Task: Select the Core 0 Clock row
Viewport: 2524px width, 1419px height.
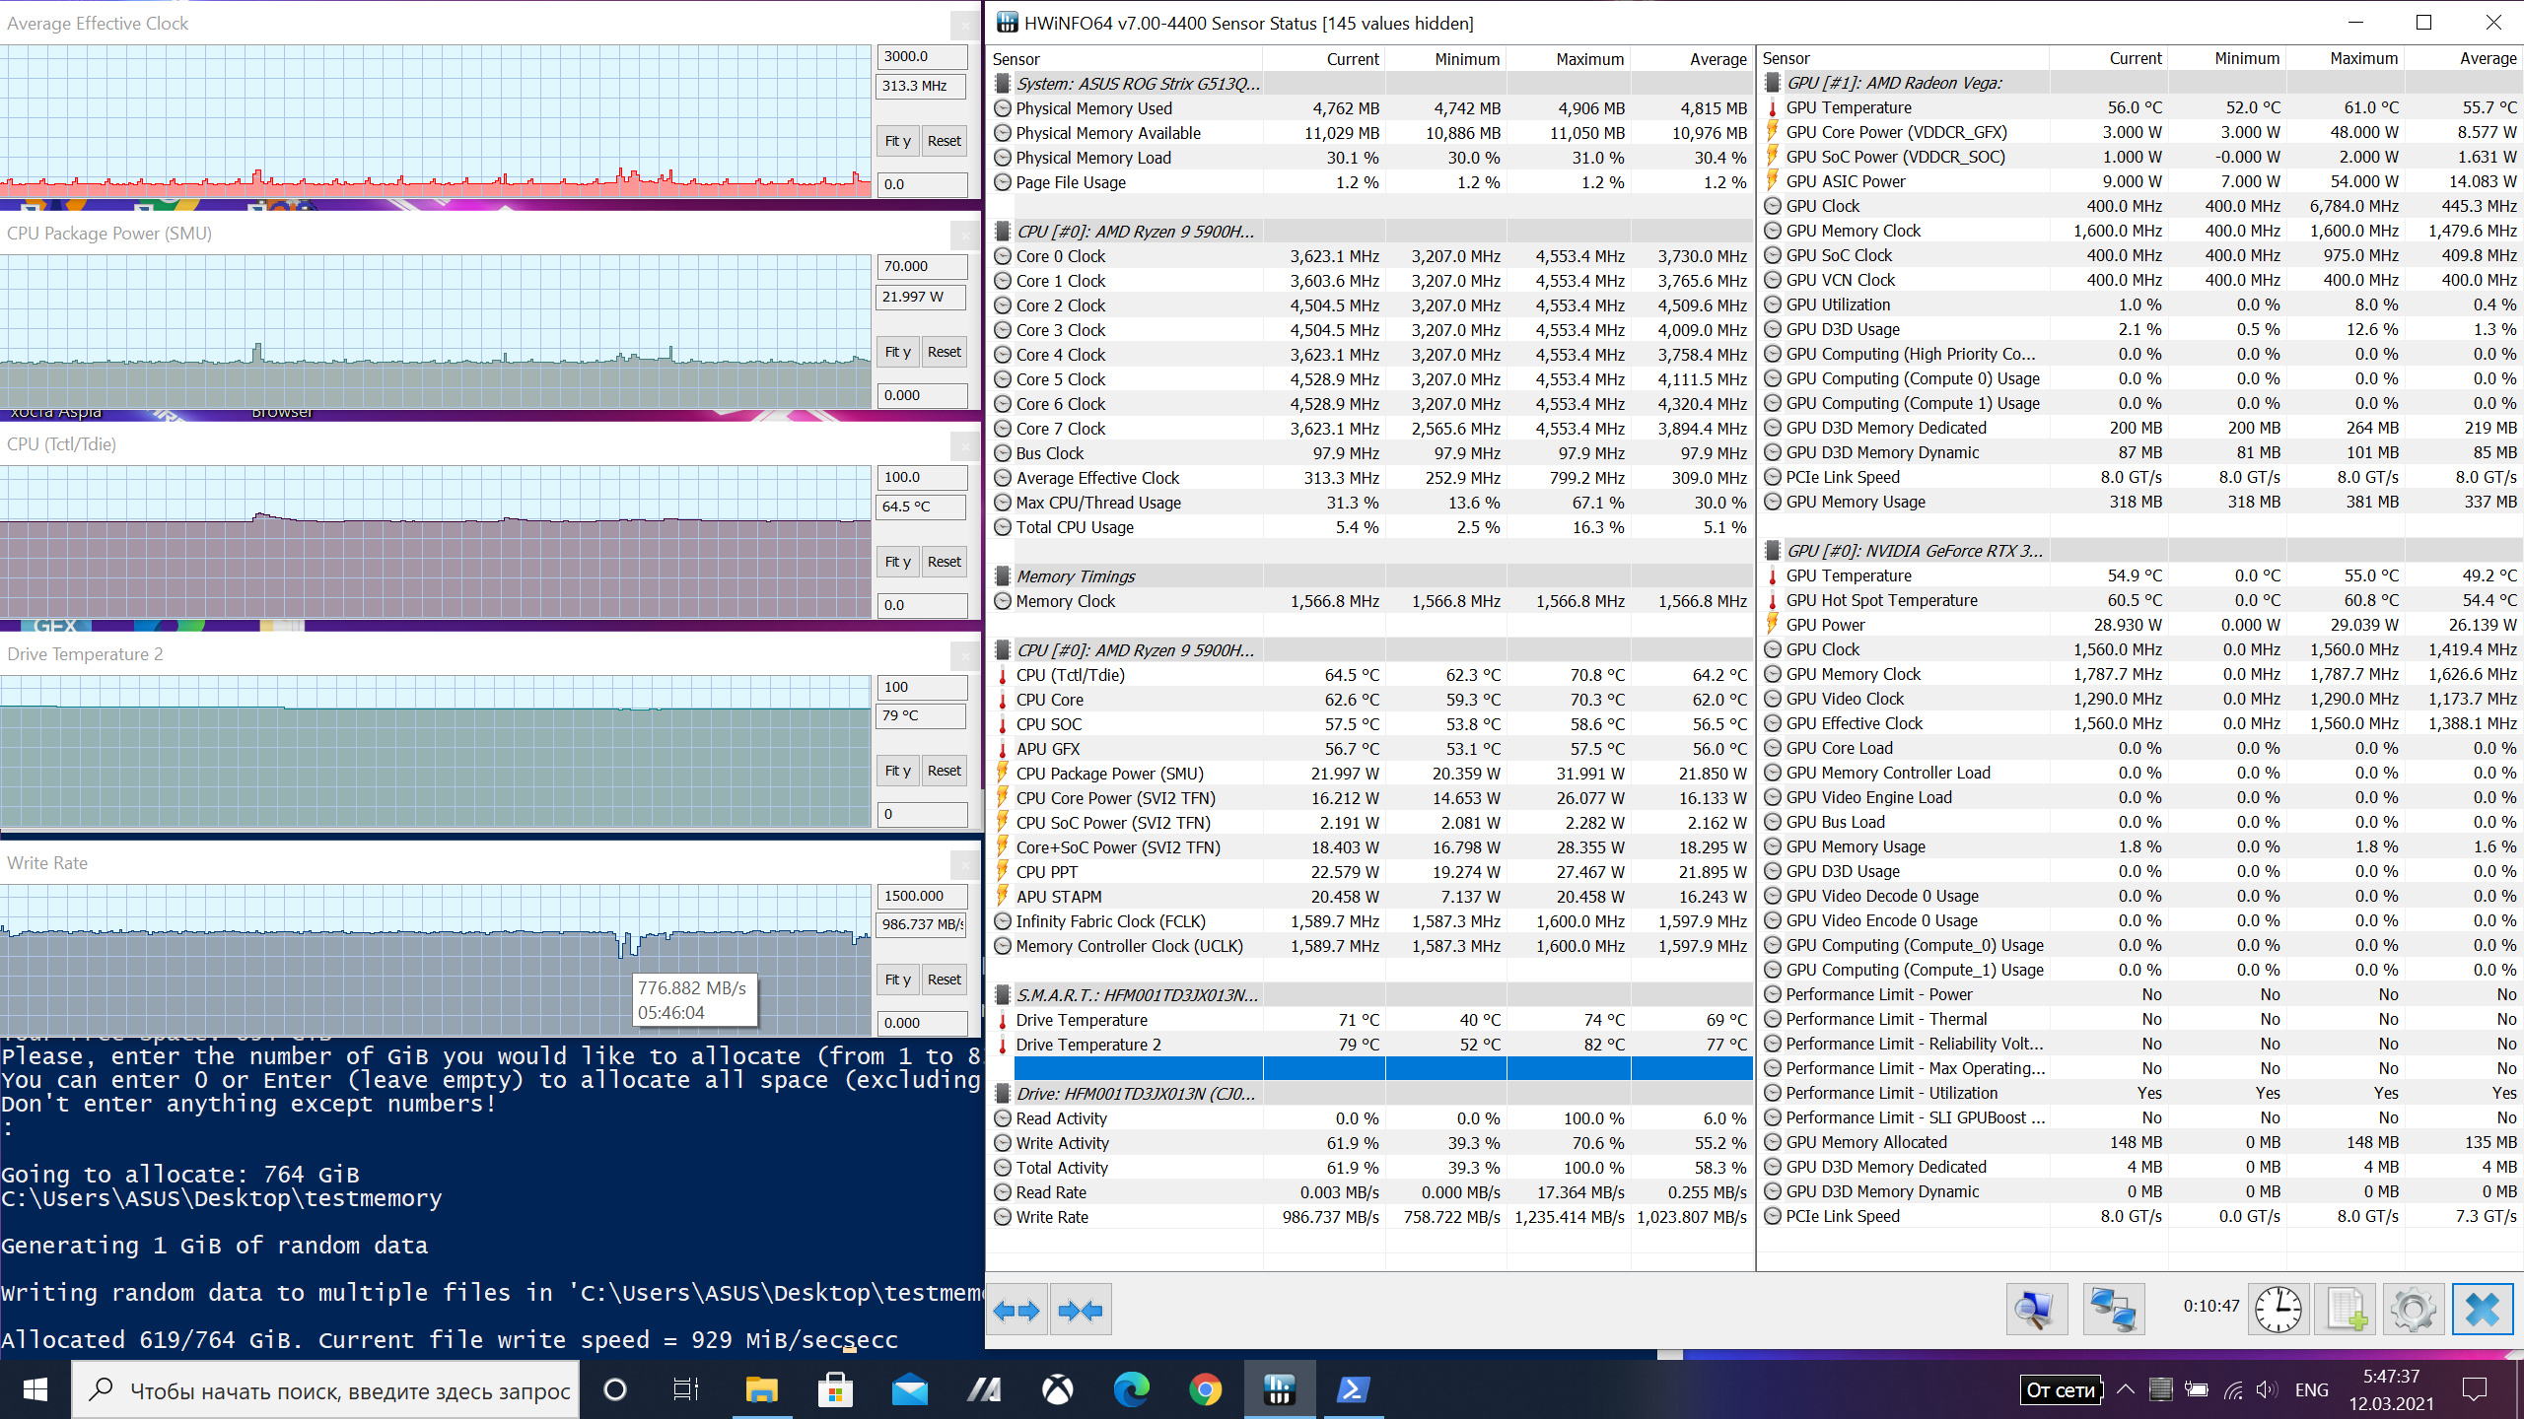Action: click(x=1370, y=256)
